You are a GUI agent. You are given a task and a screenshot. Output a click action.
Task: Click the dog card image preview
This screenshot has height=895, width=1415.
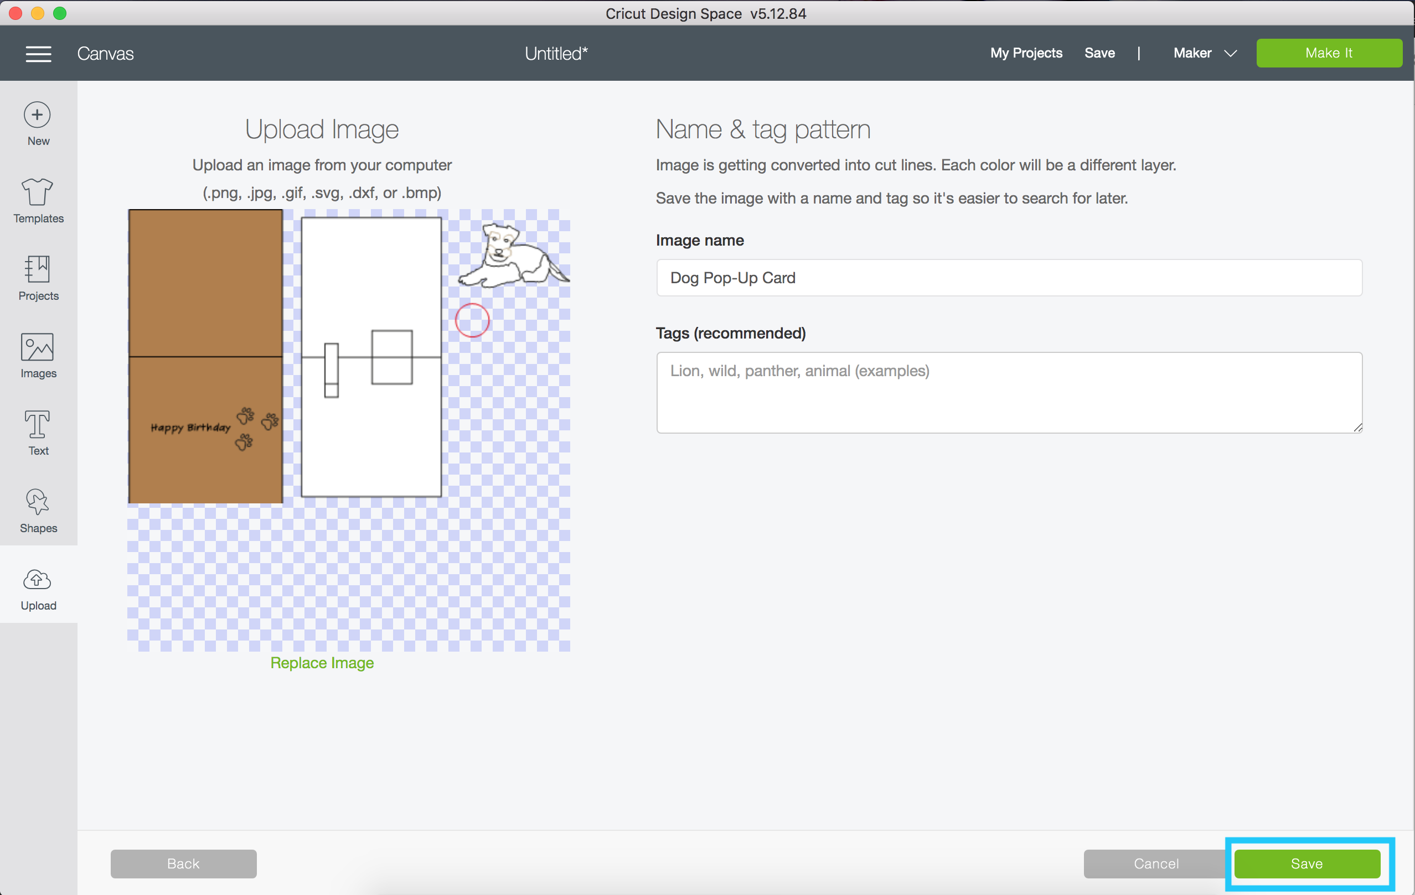[x=348, y=429]
